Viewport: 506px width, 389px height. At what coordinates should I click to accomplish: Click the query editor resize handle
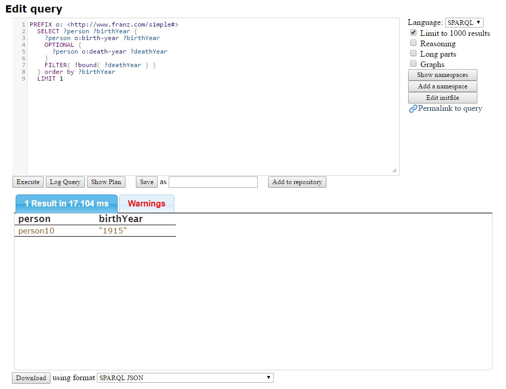[x=394, y=170]
